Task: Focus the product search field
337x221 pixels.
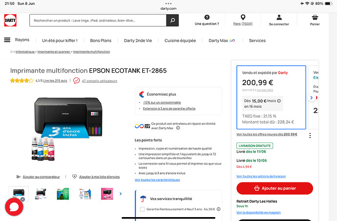Action: click(98, 20)
